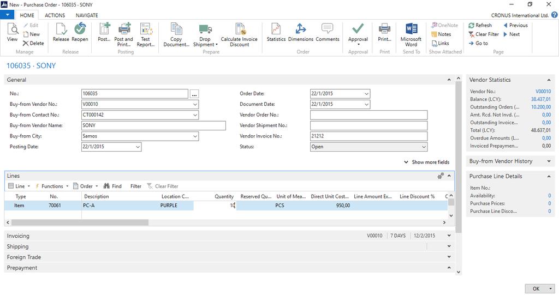Click Lines horizontal scrollbar

pyautogui.click(x=80, y=222)
